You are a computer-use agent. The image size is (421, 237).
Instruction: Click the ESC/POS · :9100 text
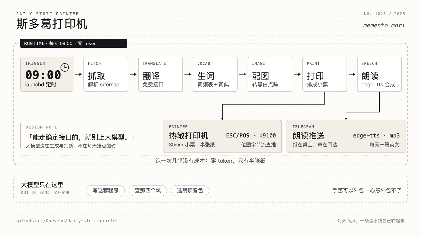pos(251,136)
